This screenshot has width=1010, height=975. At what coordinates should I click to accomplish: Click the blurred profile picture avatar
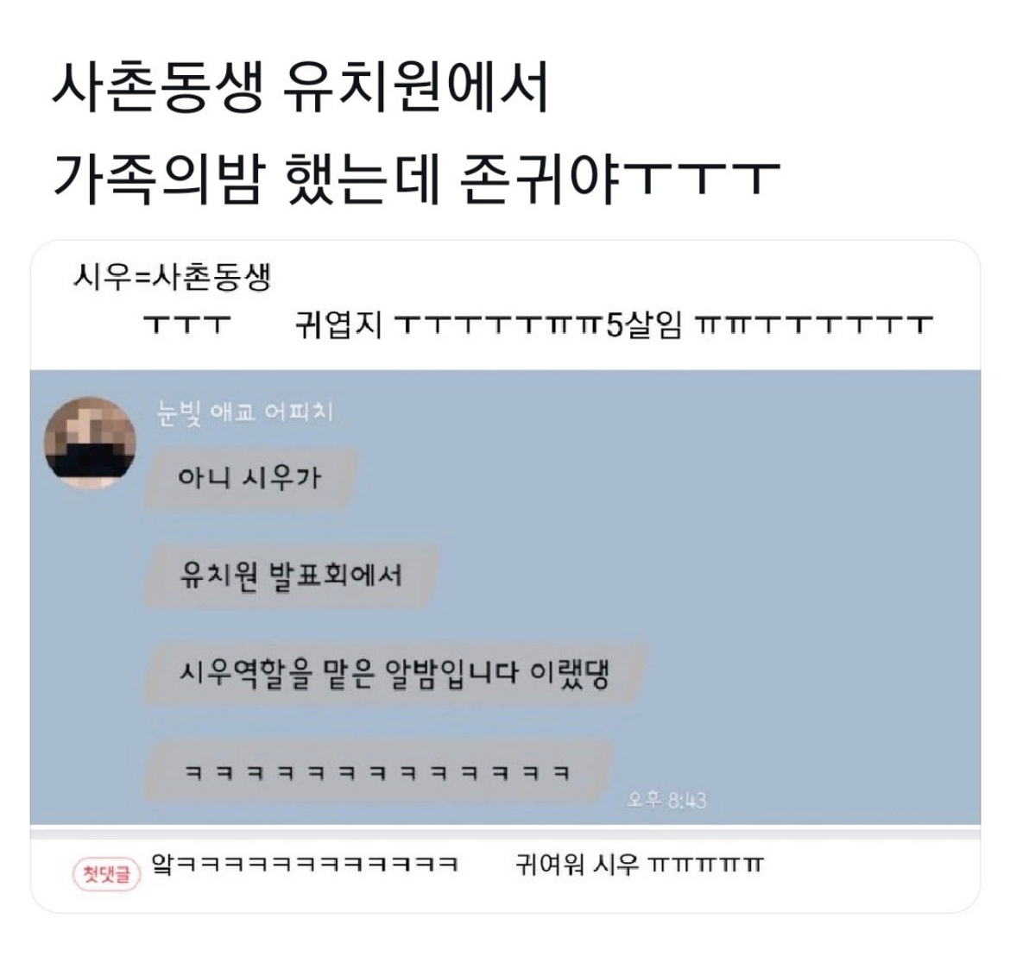(x=90, y=443)
